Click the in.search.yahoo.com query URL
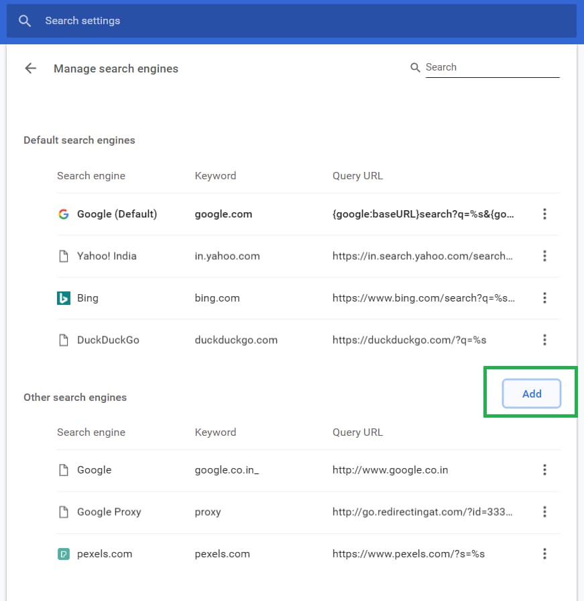 coord(422,256)
